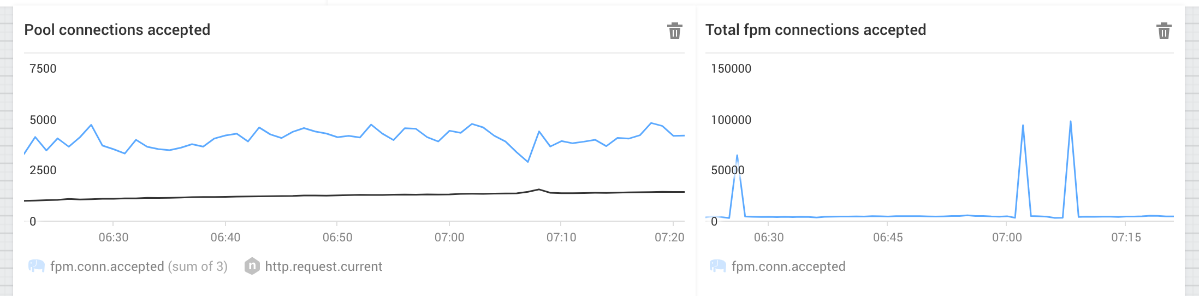The width and height of the screenshot is (1199, 296).
Task: Click the 07:10 label on the Pool chart axis
Action: click(x=561, y=238)
